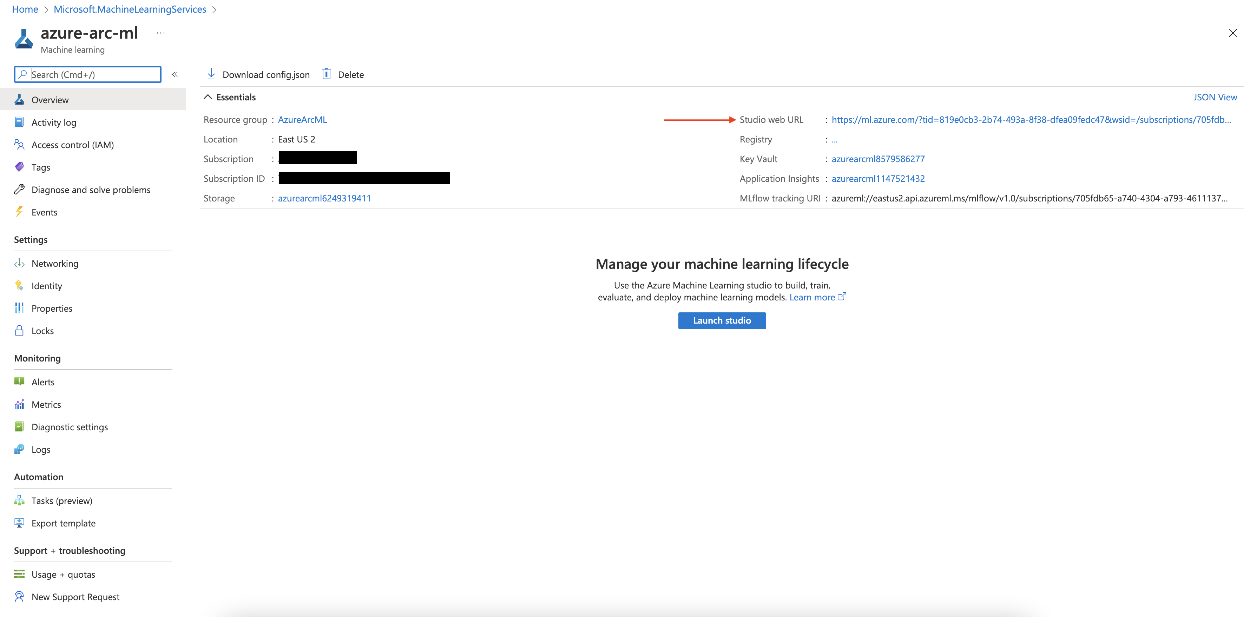This screenshot has height=617, width=1250.
Task: Click the purple Tags icon
Action: point(19,167)
